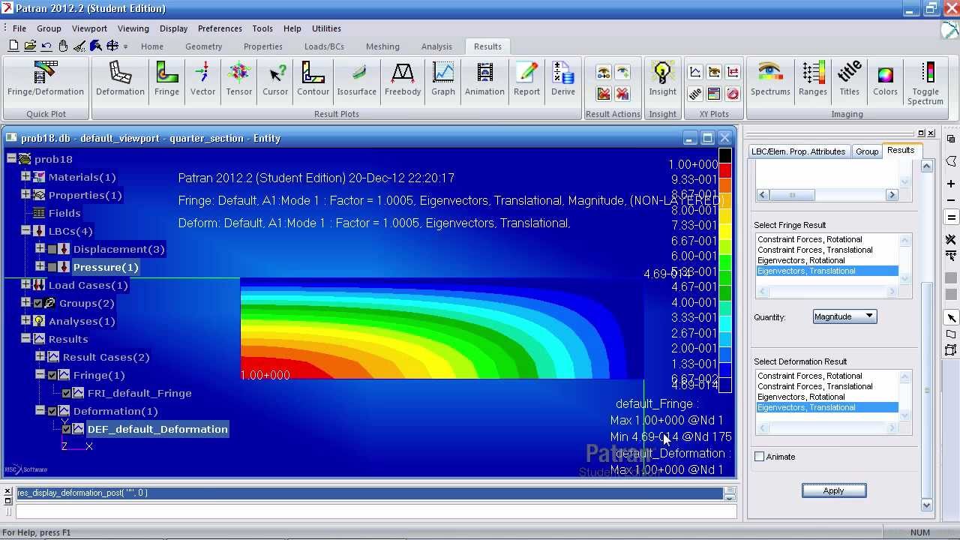This screenshot has height=540, width=960.
Task: Open the Animation tool
Action: click(484, 79)
